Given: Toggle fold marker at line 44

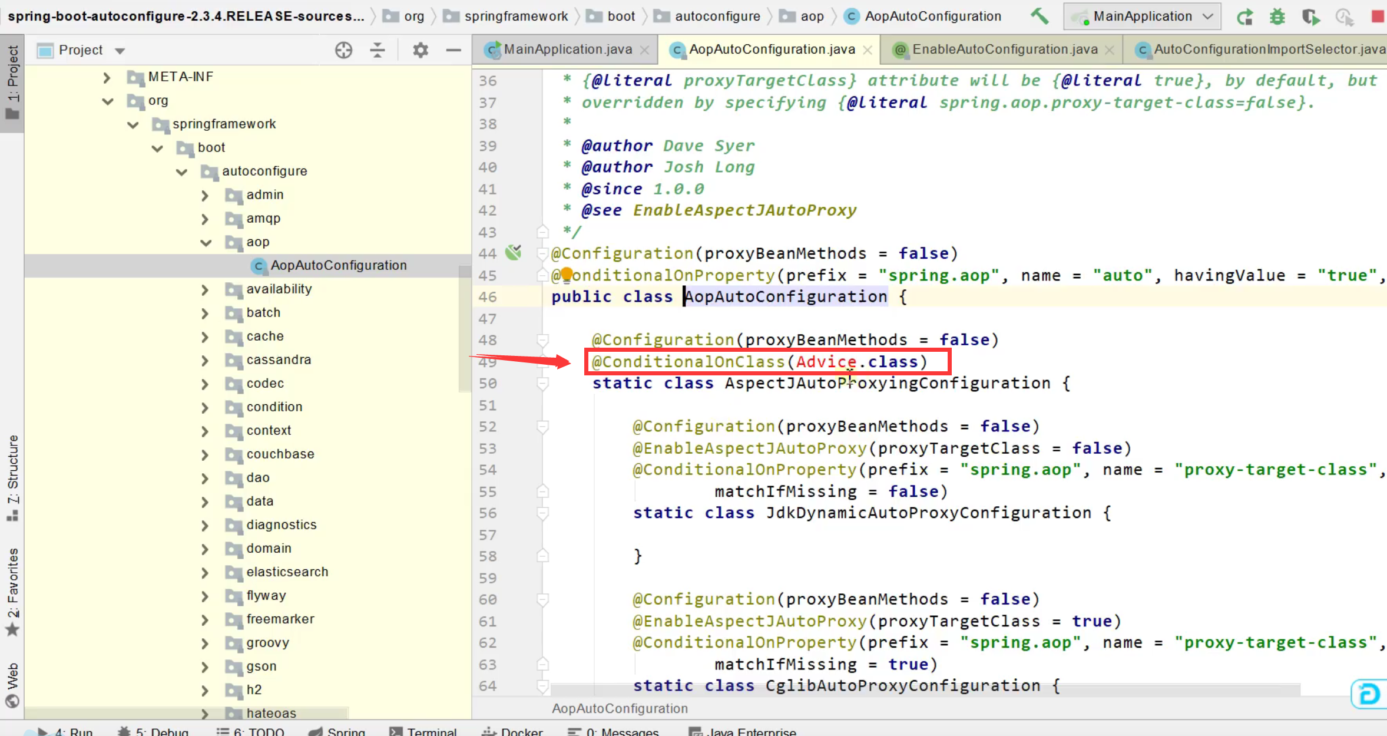Looking at the screenshot, I should click(542, 253).
